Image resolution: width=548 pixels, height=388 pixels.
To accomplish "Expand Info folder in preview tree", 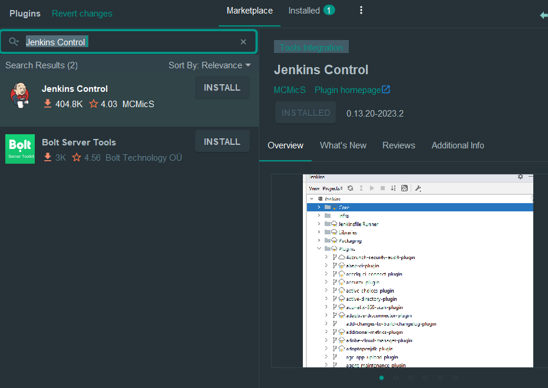I will point(319,215).
